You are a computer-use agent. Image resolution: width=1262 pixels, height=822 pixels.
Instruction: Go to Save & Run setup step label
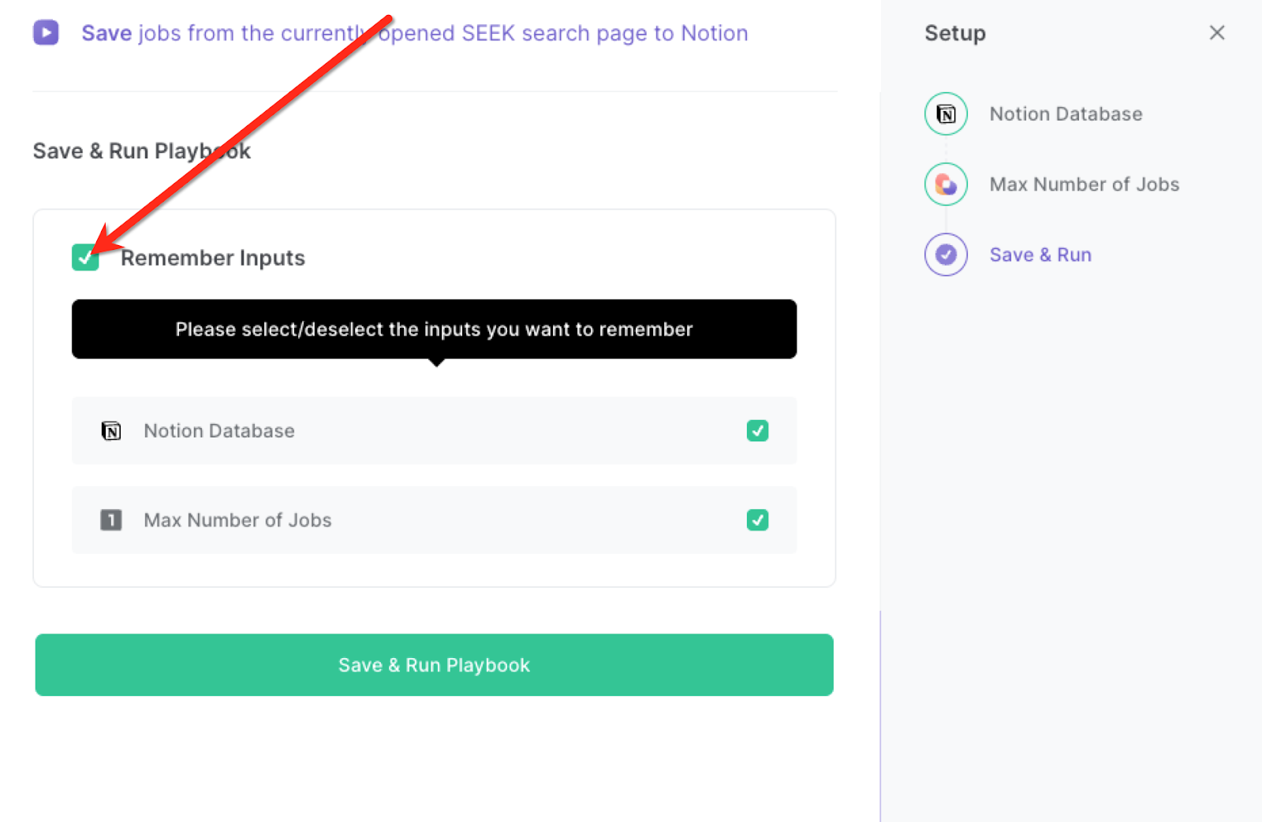[x=1040, y=255]
